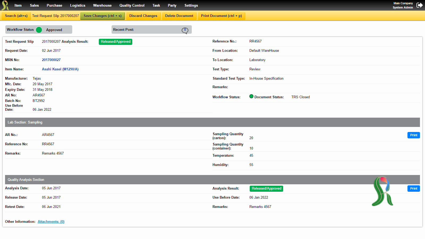
Task: Click the application logo in top-left corner
Action: tap(5, 5)
